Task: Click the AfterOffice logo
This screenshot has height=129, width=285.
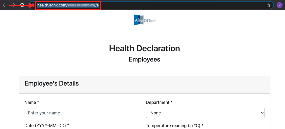Action: pyautogui.click(x=145, y=20)
